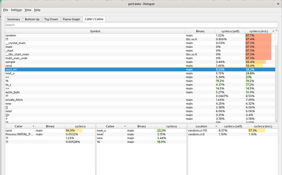Select the random.cr:0 location row
This screenshot has height=175, width=282.
tap(233, 134)
